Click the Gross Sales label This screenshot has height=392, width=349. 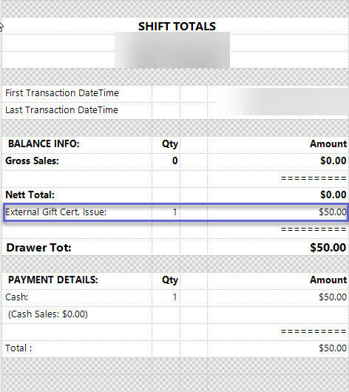pos(32,160)
